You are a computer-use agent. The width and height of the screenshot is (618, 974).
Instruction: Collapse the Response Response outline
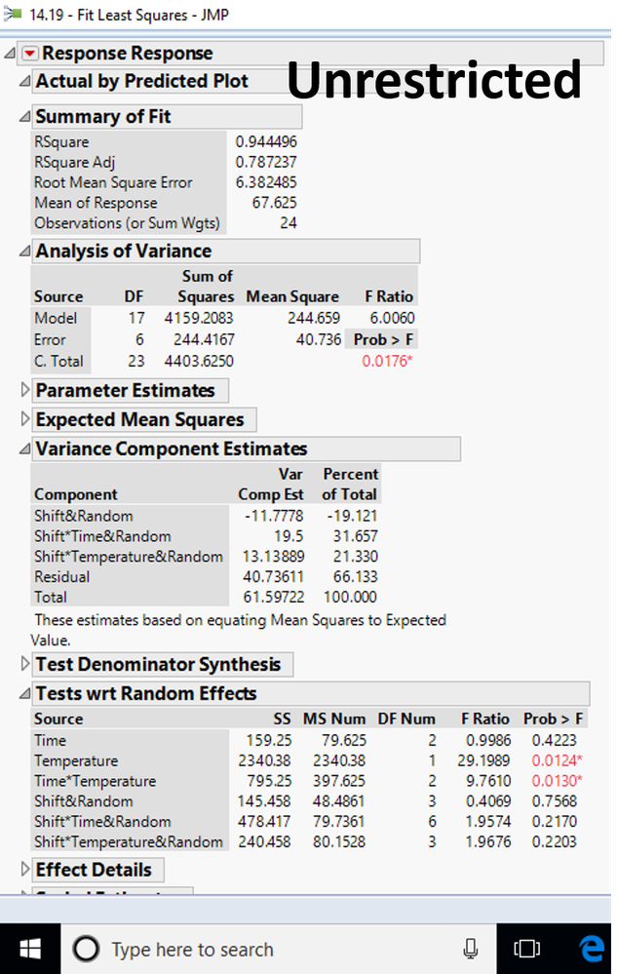(x=10, y=54)
